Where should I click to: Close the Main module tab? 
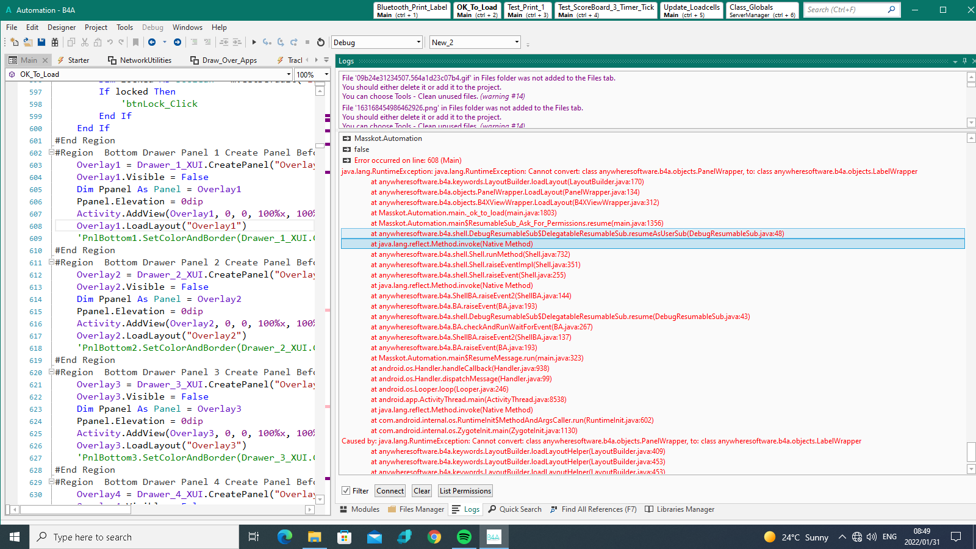coord(45,60)
